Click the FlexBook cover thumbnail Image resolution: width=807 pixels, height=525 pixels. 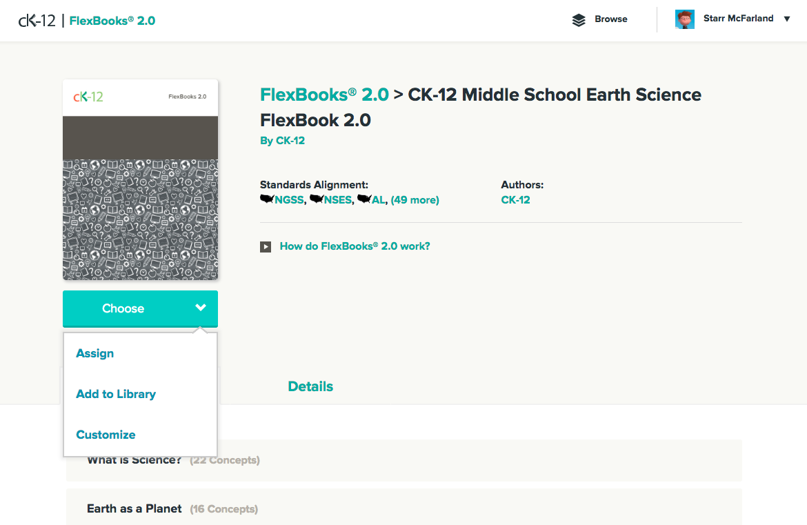click(141, 179)
